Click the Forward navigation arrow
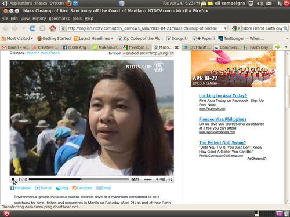 (x=15, y=28)
